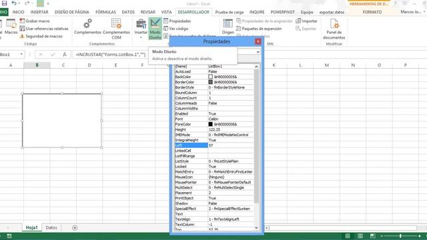Viewport: 427px width, 240px height.
Task: Toggle Usar referencias relativas
Action: click(x=44, y=29)
